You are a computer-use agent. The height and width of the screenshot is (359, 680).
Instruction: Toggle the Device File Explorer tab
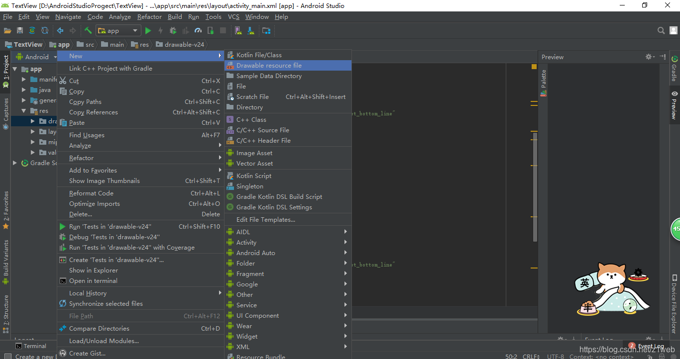675,303
